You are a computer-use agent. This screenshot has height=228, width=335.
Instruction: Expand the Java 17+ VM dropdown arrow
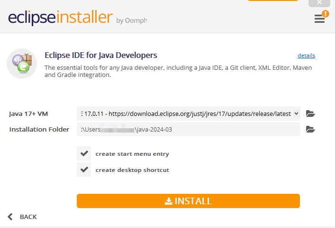tap(296, 114)
